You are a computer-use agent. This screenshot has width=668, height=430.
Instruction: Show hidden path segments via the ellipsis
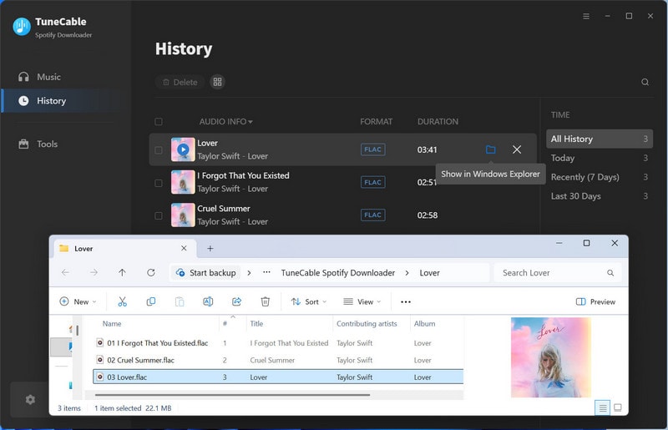click(266, 273)
